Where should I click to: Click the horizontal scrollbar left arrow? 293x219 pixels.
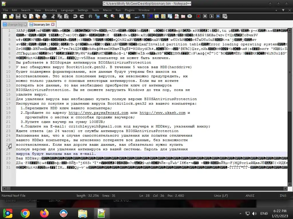[x=4, y=188]
